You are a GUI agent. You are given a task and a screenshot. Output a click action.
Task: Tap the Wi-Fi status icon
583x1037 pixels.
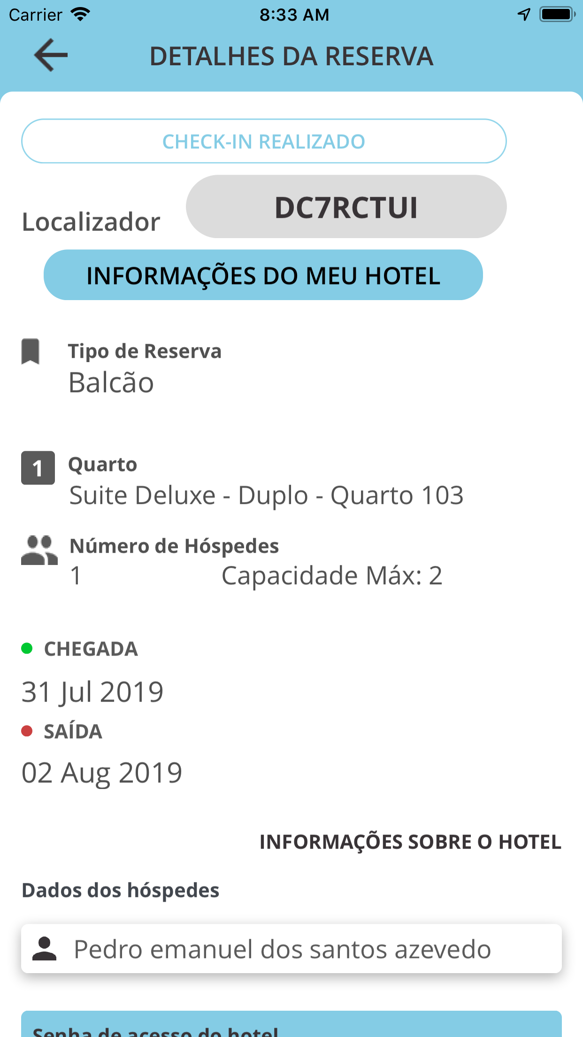coord(80,15)
